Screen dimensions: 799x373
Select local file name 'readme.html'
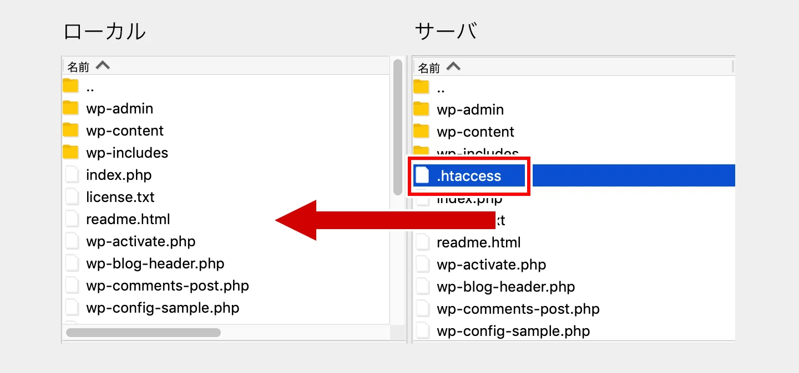tap(128, 219)
